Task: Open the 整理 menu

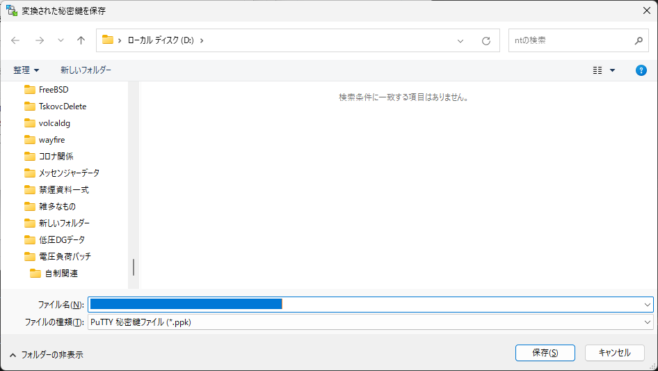Action: tap(26, 70)
